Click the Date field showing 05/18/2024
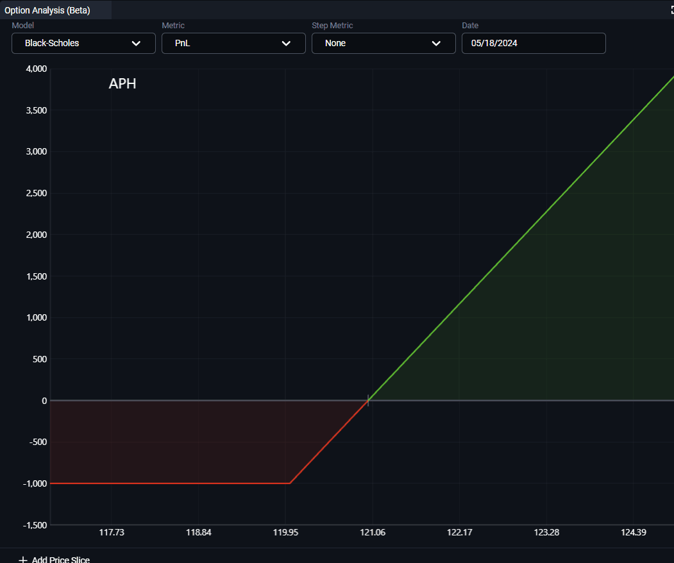674x563 pixels. pos(534,44)
